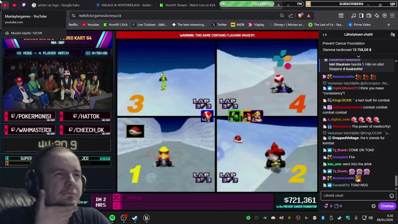This screenshot has width=398, height=224.
Task: Open the Disney+ bookmark
Action: [x=286, y=25]
